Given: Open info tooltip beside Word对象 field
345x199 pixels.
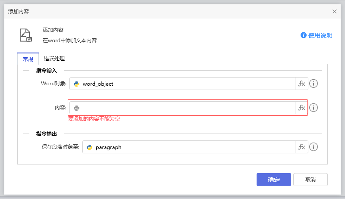Looking at the screenshot, I should coord(314,84).
